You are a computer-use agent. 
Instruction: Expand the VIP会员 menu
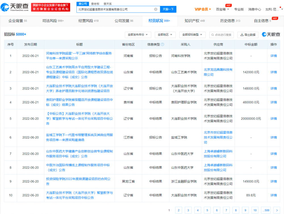click(x=203, y=9)
